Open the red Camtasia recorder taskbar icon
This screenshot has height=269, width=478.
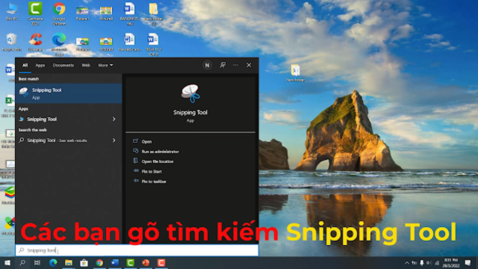(x=161, y=262)
